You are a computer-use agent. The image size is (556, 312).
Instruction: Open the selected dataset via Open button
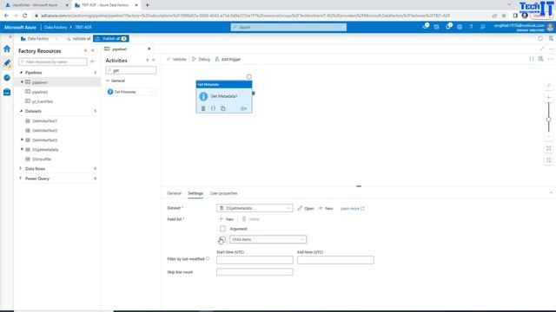click(x=306, y=208)
